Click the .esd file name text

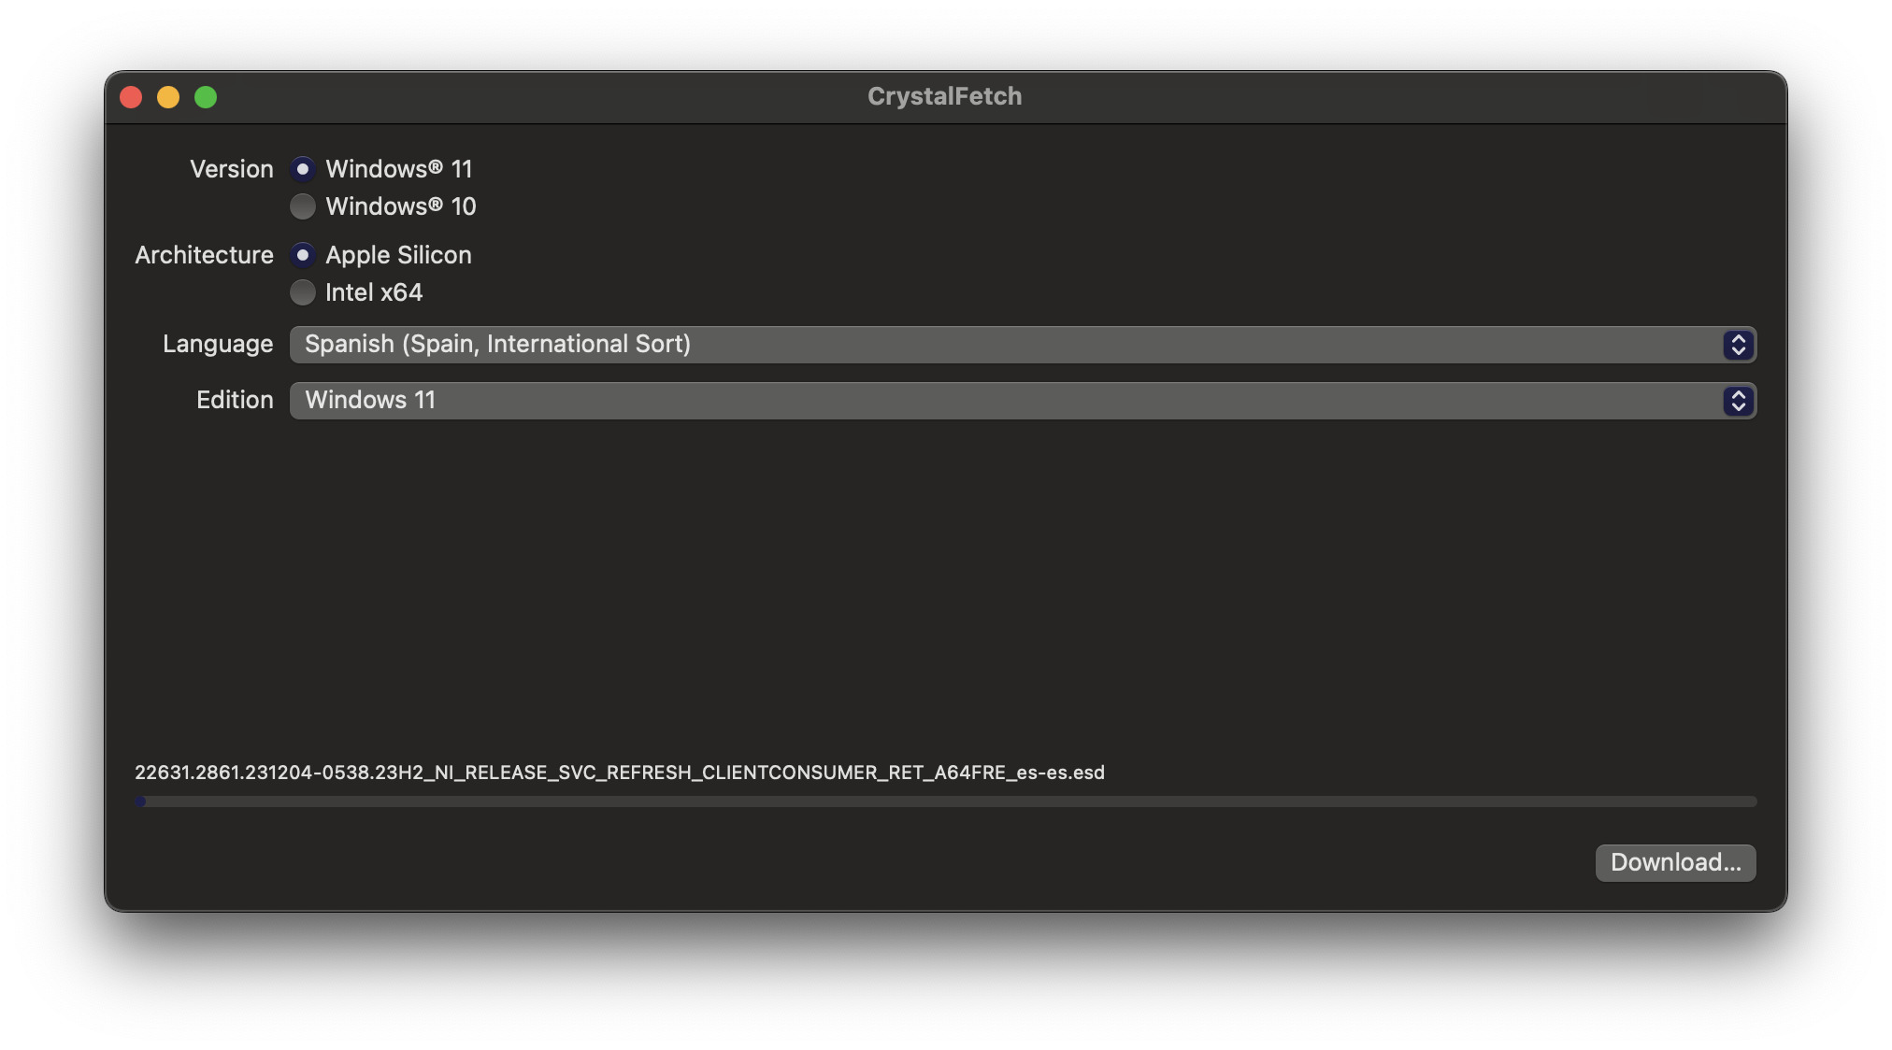coord(620,773)
